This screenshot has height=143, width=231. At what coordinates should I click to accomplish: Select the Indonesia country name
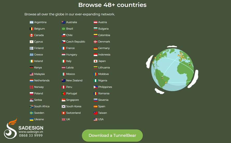[104, 55]
